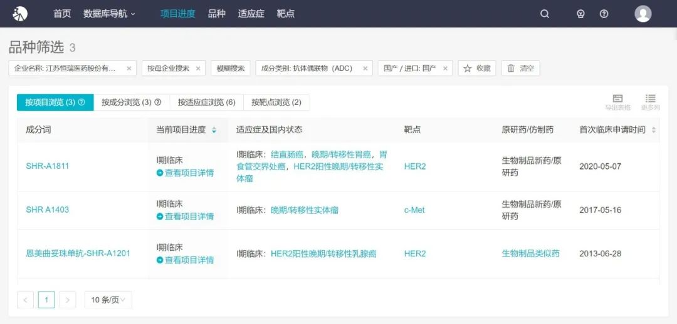This screenshot has width=677, height=324.
Task: Remove the 按母企业搜索 filter tag
Action: pyautogui.click(x=198, y=69)
